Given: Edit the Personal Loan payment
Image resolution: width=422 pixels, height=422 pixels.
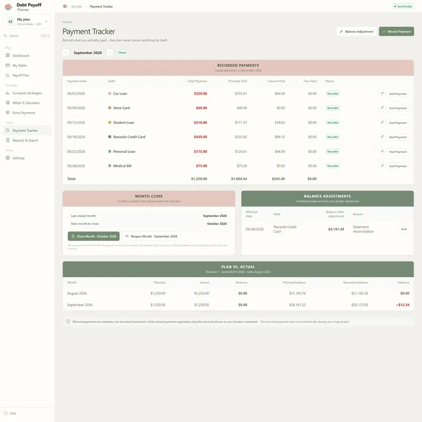Looking at the screenshot, I should (382, 151).
